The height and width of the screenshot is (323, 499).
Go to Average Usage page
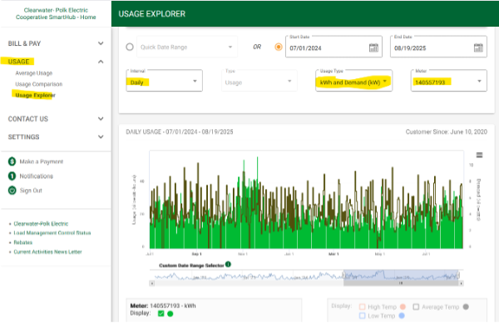[34, 73]
